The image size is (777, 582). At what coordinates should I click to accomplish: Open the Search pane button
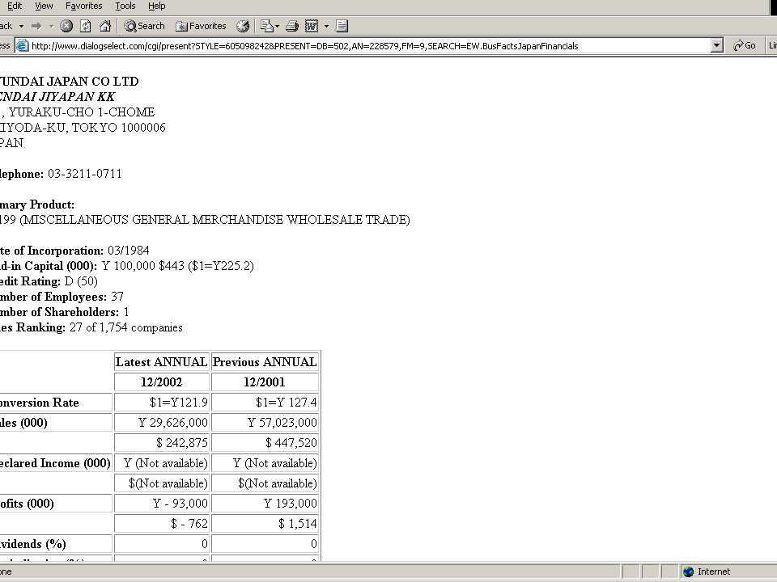coord(144,26)
